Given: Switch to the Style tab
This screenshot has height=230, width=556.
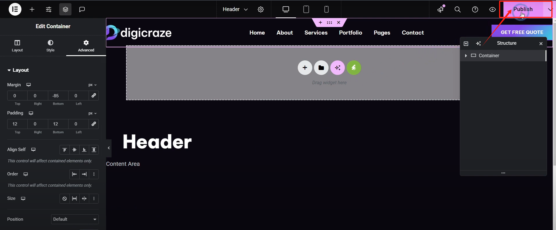Looking at the screenshot, I should 50,46.
